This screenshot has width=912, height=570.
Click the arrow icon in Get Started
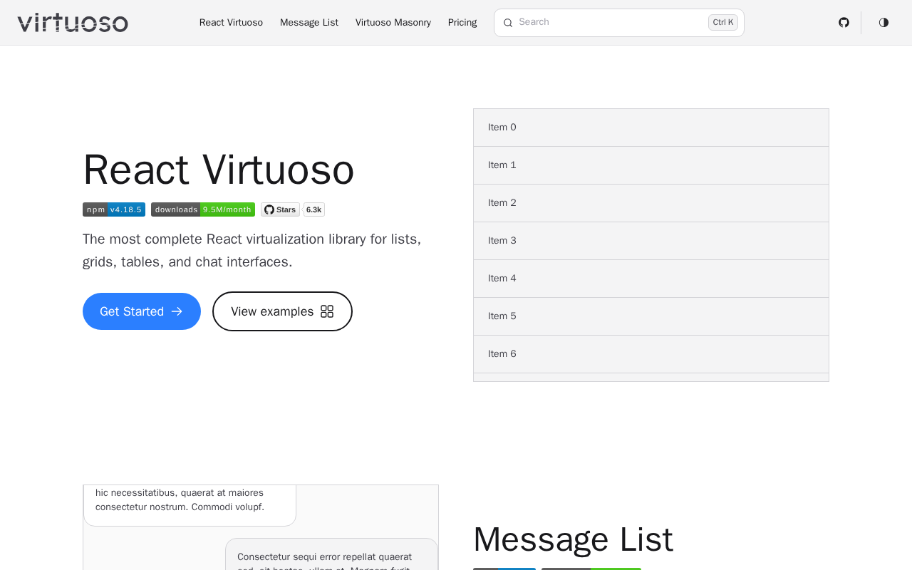coord(177,311)
